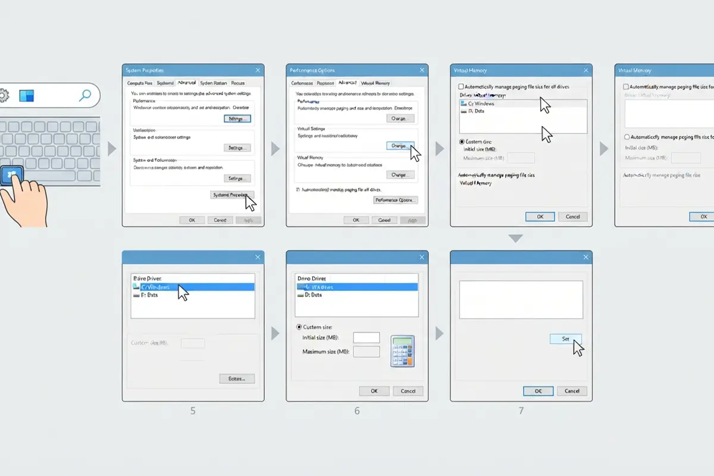The image size is (714, 476).
Task: Click Cancel in Performance Options window
Action: [x=384, y=220]
